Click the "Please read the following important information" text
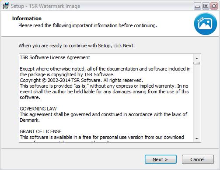Screen dimensions: 220x170 tap(87, 25)
